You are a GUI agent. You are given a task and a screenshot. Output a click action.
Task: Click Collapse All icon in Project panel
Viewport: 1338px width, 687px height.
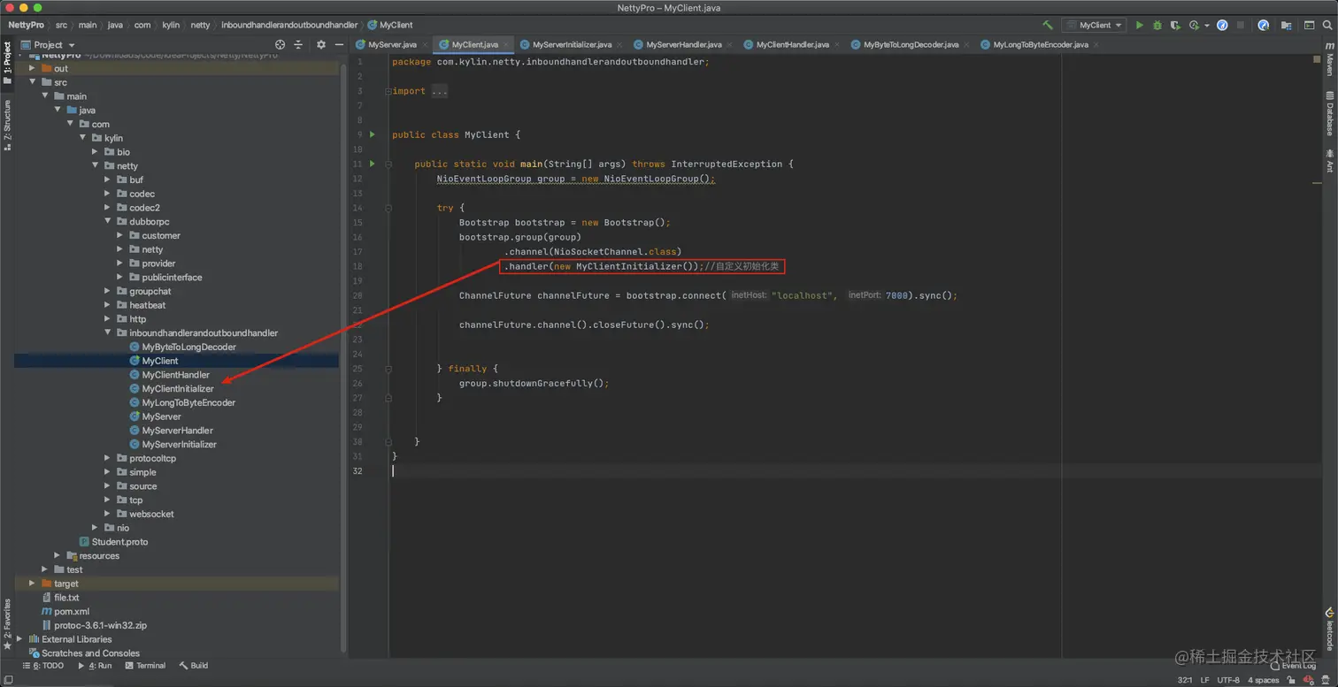tap(298, 44)
